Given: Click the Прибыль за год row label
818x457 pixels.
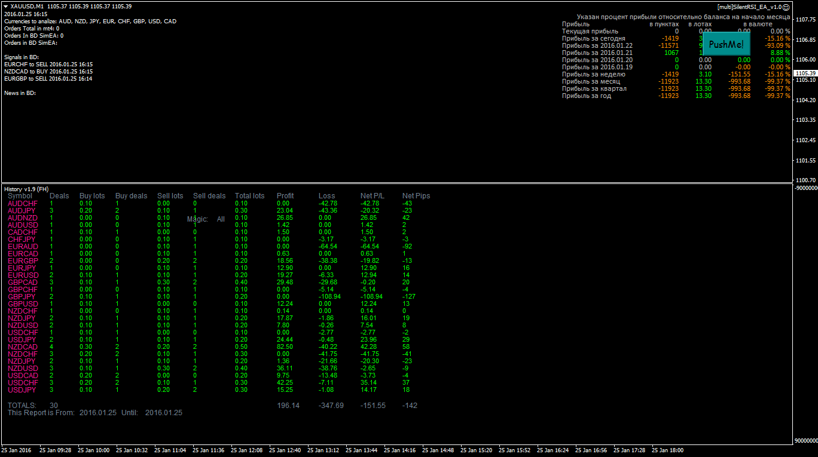Looking at the screenshot, I should pos(587,96).
